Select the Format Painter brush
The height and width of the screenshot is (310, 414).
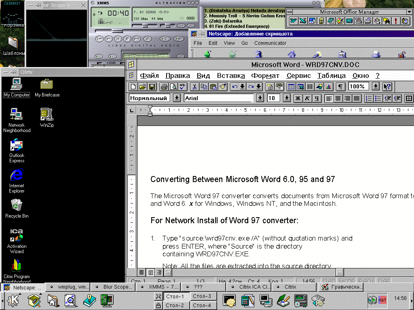click(x=223, y=86)
